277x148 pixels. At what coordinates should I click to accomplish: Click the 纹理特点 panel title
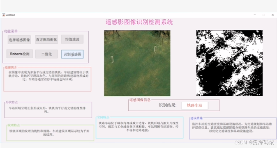tap(14, 125)
